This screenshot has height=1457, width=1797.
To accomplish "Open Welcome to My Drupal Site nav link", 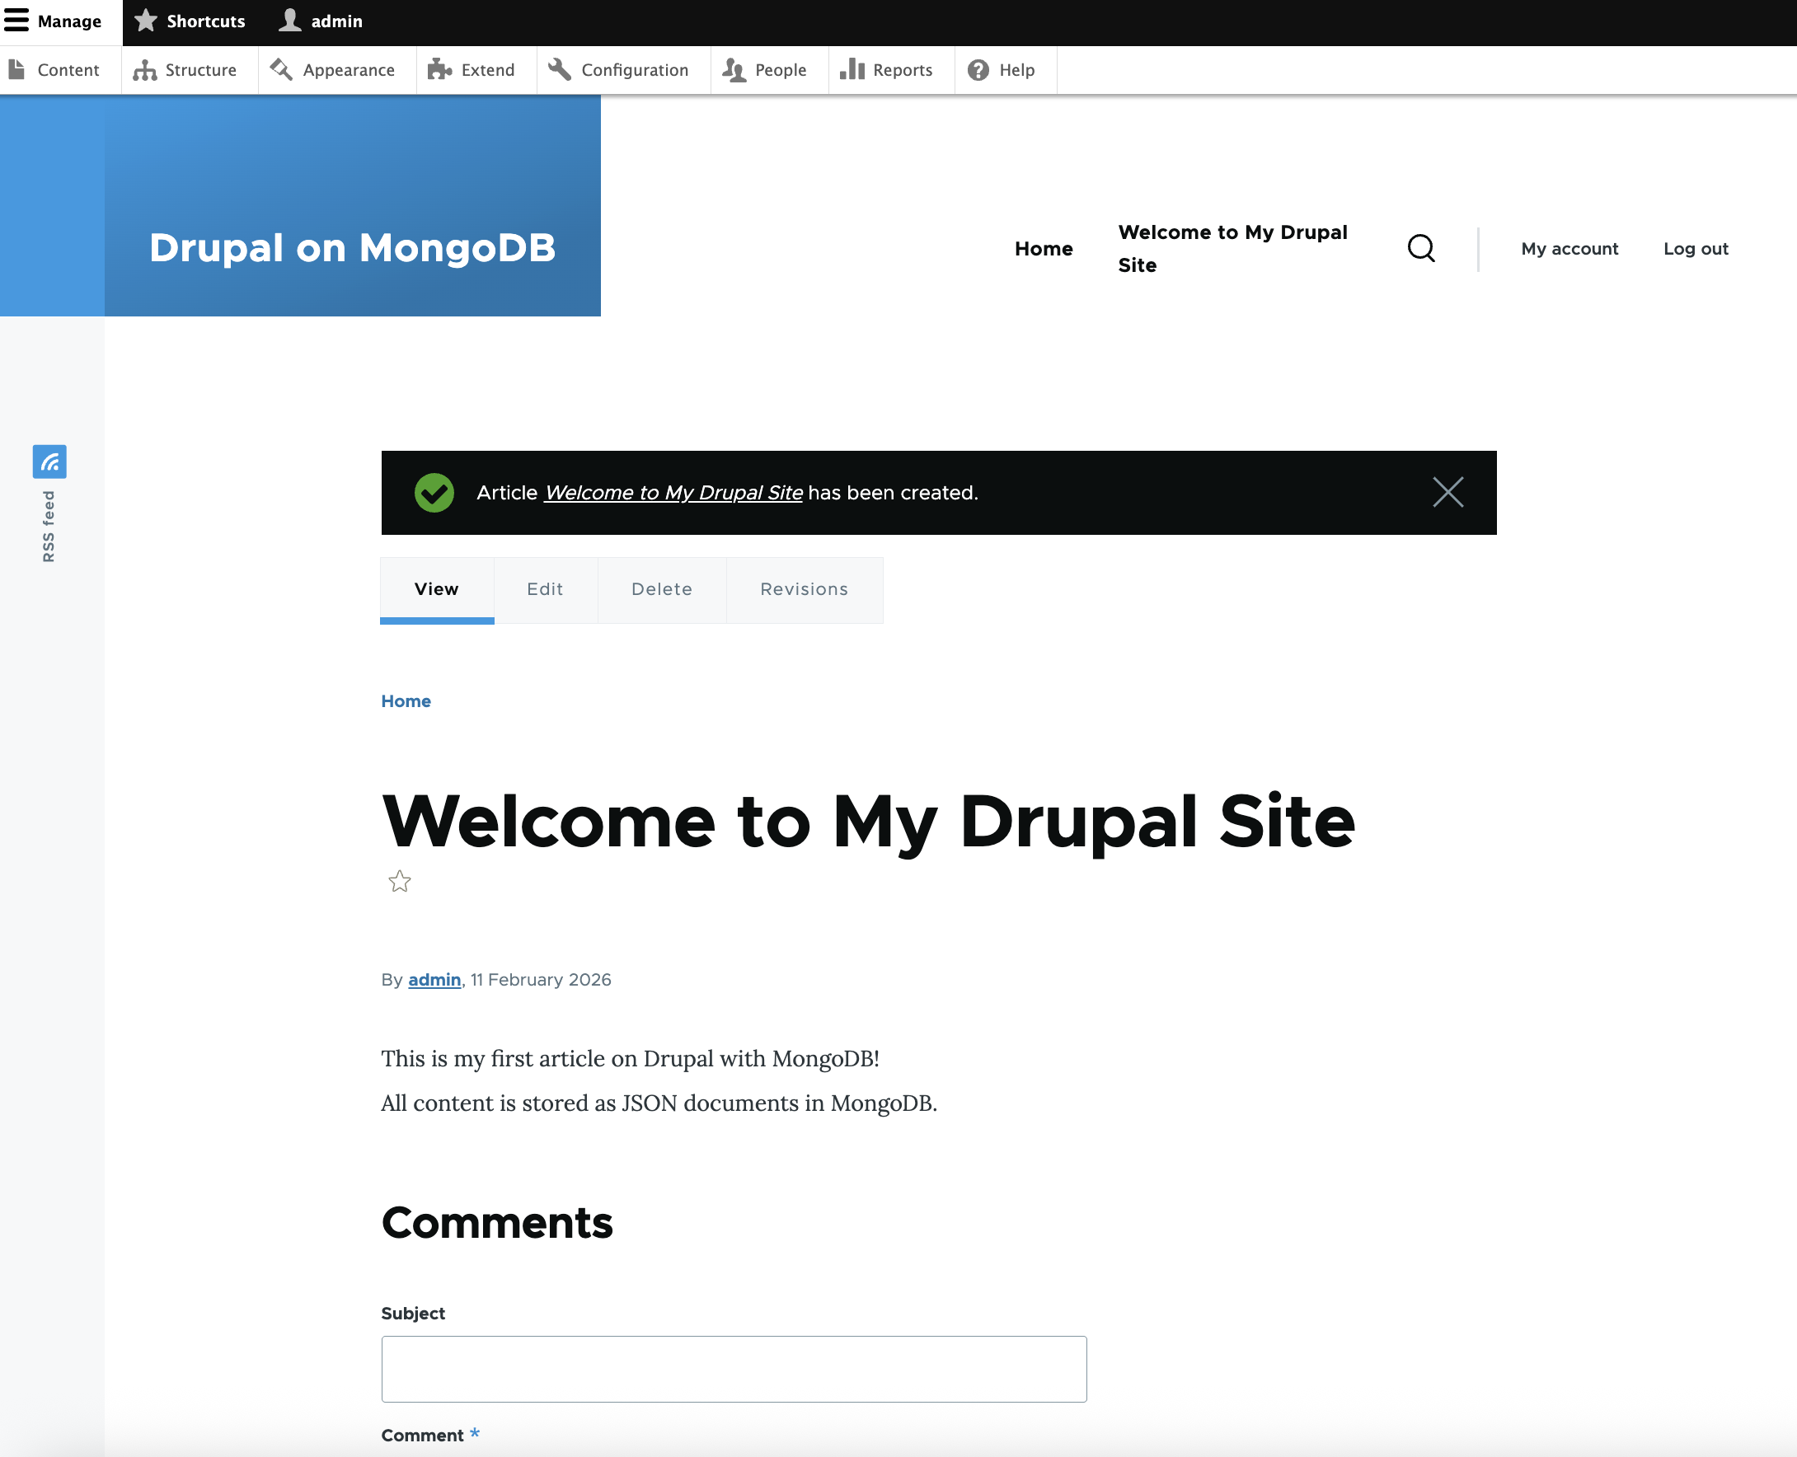I will pos(1232,248).
